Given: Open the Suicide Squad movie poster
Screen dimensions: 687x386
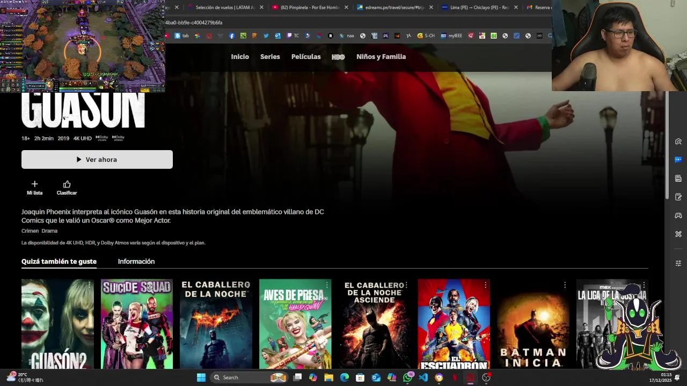Looking at the screenshot, I should tap(137, 324).
